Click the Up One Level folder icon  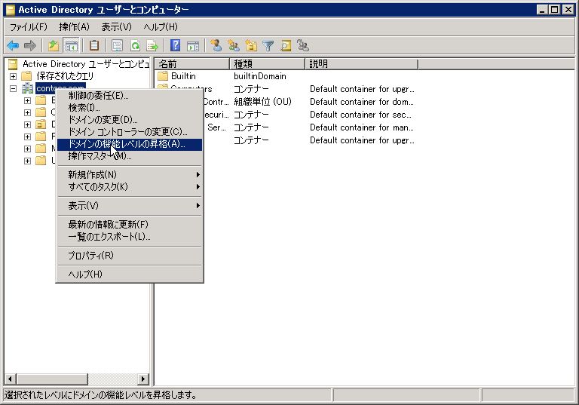click(x=54, y=46)
